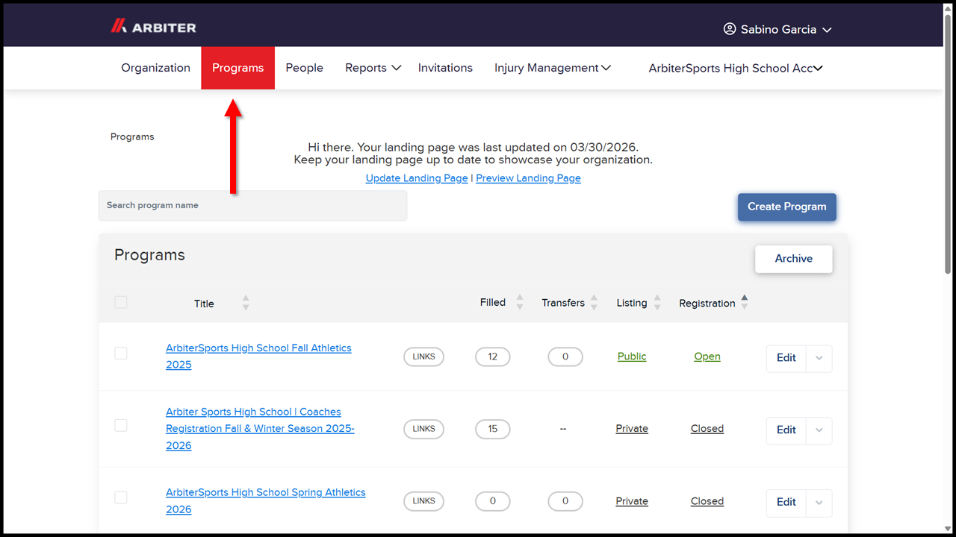Open ArbiterSports High School Fall Athletics 2025 program
The width and height of the screenshot is (956, 537).
tap(258, 357)
